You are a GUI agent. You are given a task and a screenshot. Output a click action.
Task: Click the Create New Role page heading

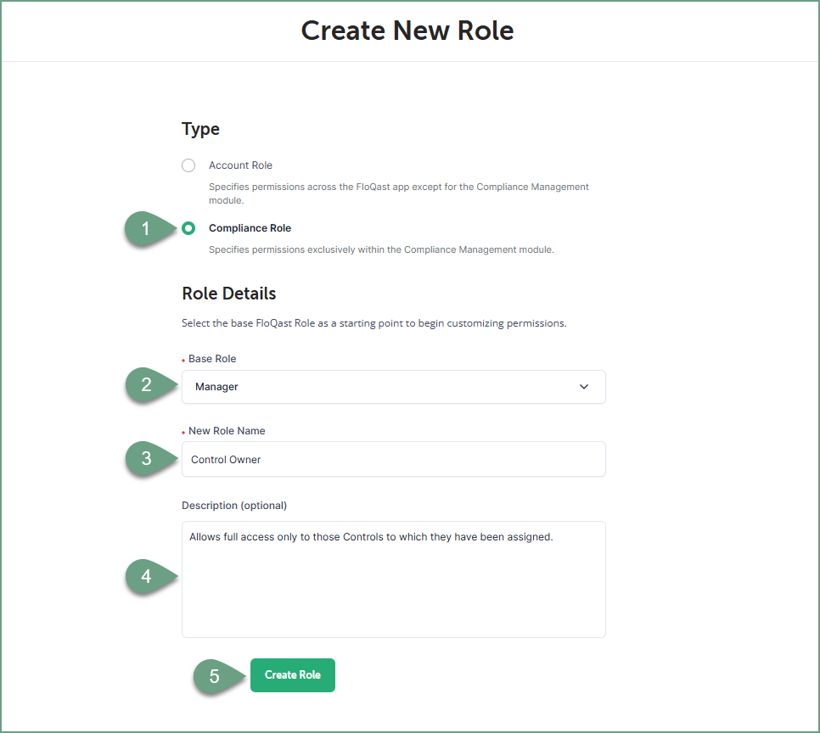coord(407,31)
